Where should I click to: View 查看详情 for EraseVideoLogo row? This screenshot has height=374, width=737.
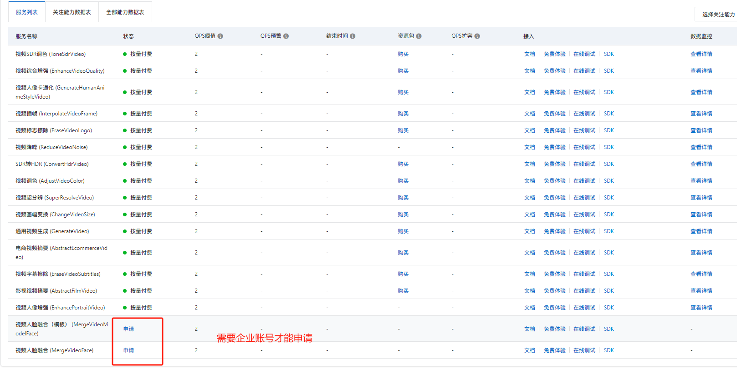pyautogui.click(x=701, y=130)
